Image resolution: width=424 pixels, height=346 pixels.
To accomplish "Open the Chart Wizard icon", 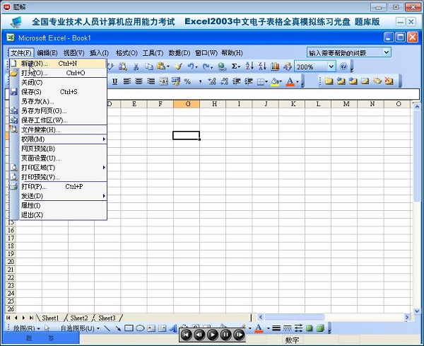I will [275, 67].
